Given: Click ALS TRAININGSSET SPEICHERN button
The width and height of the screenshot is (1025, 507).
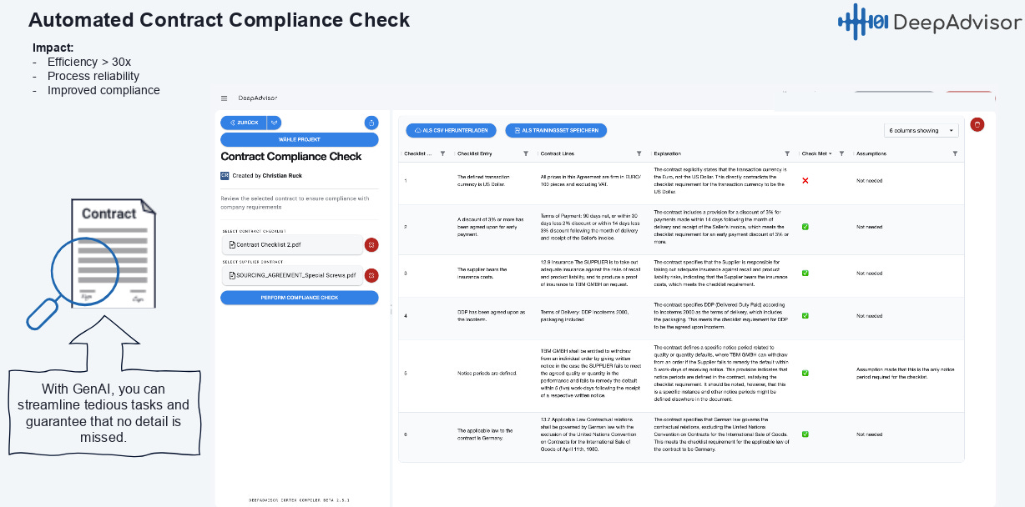Looking at the screenshot, I should (x=556, y=130).
